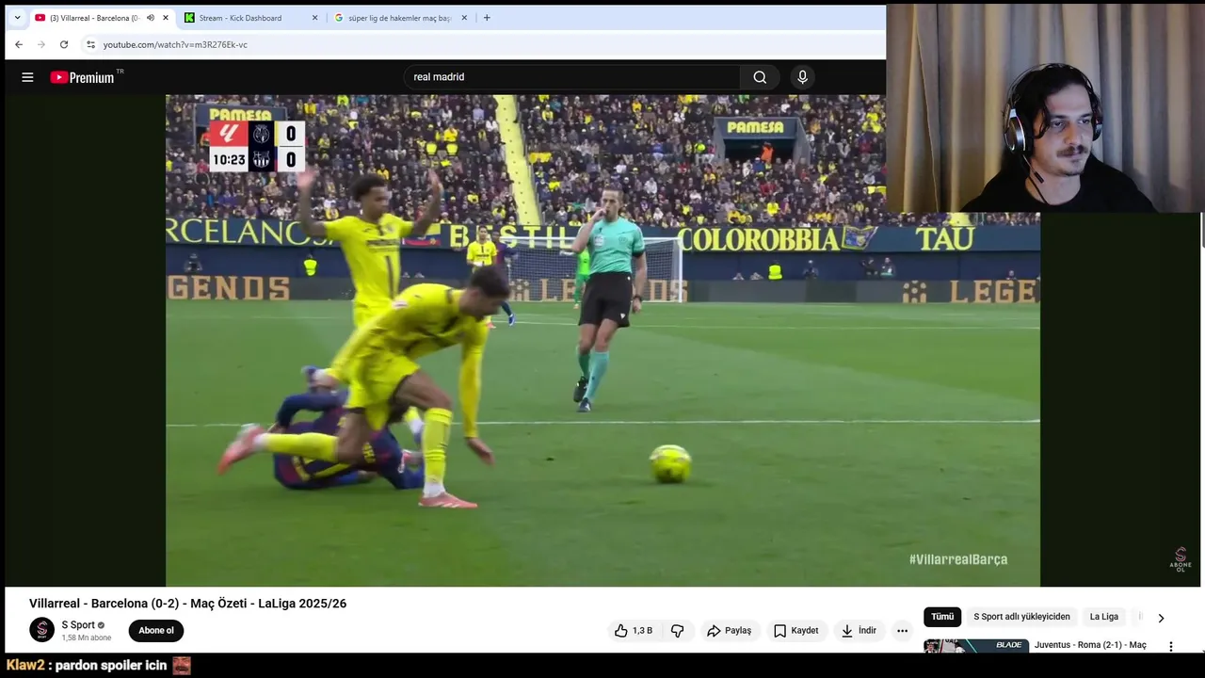Select the Tümü filter chip
1205x678 pixels.
pyautogui.click(x=942, y=617)
